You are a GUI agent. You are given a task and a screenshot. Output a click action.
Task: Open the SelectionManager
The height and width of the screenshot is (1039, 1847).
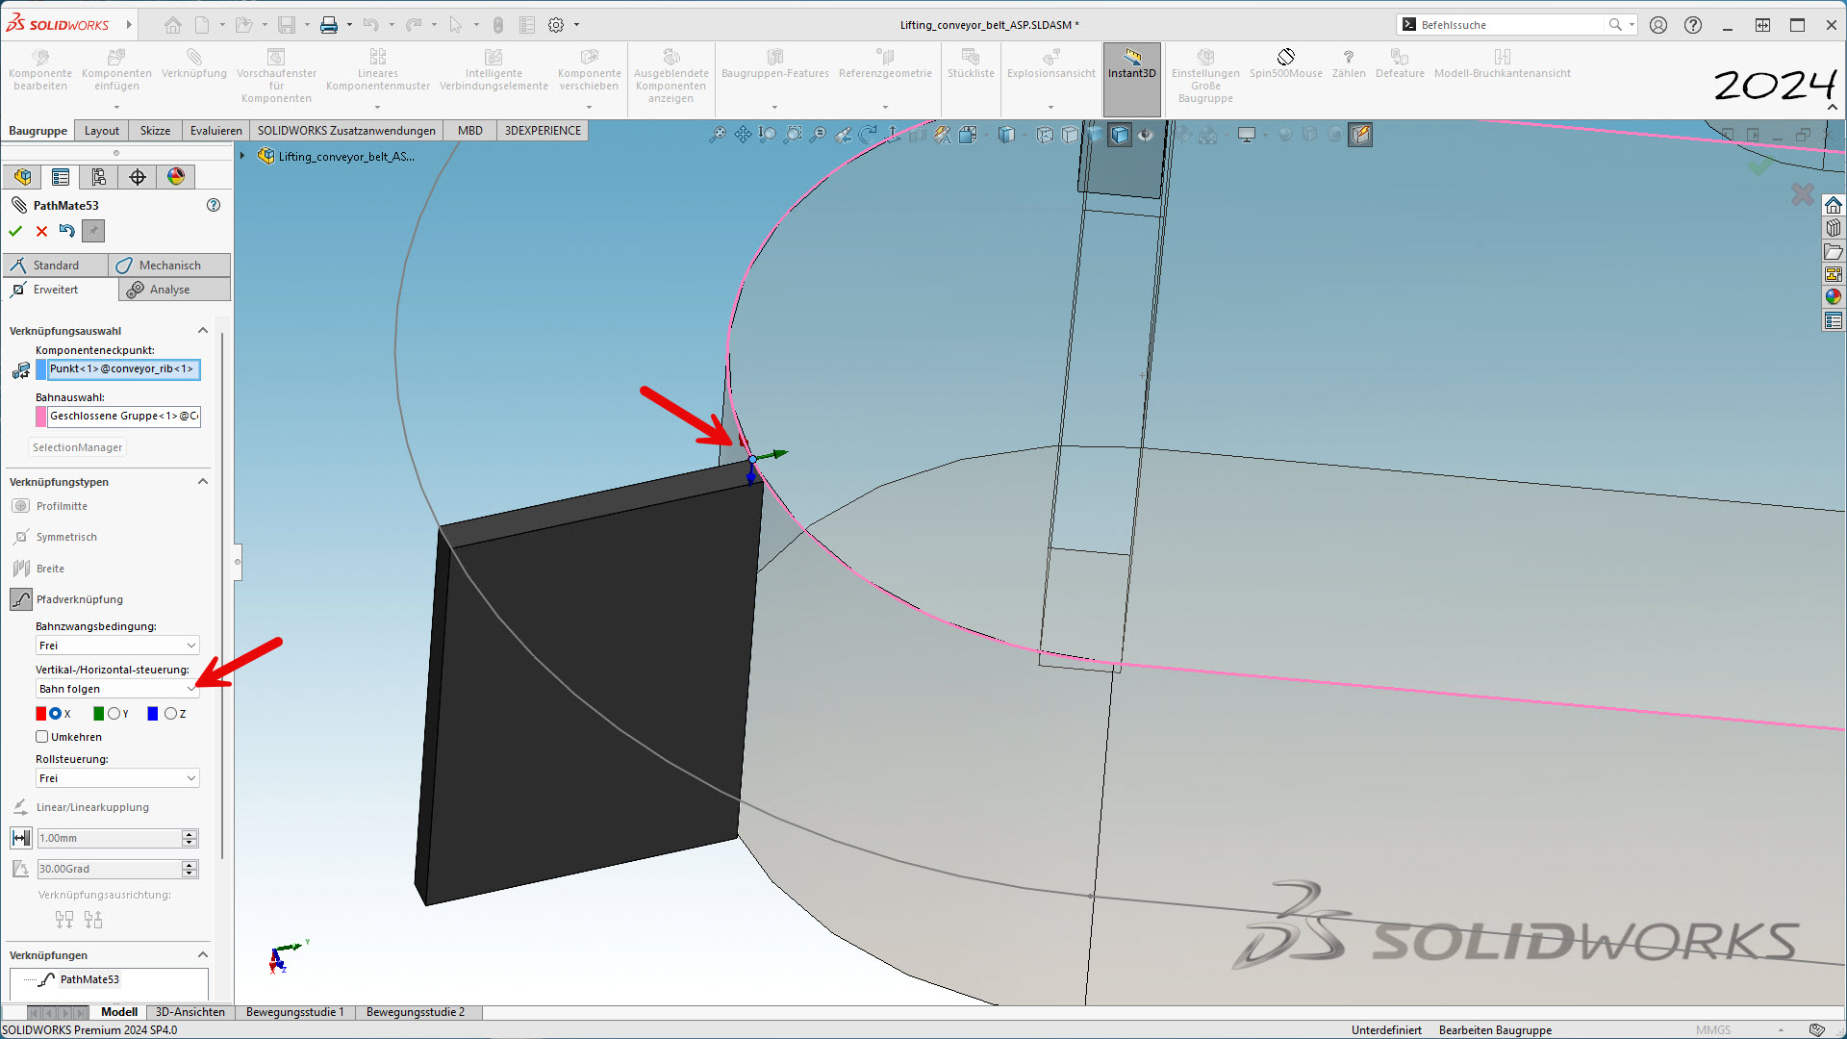point(77,447)
